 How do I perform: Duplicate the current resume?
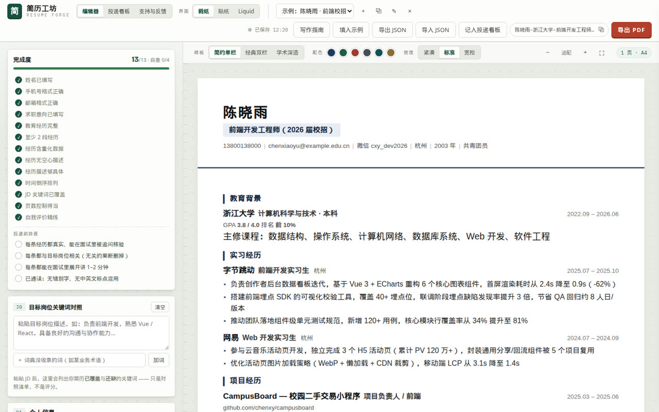tap(378, 11)
